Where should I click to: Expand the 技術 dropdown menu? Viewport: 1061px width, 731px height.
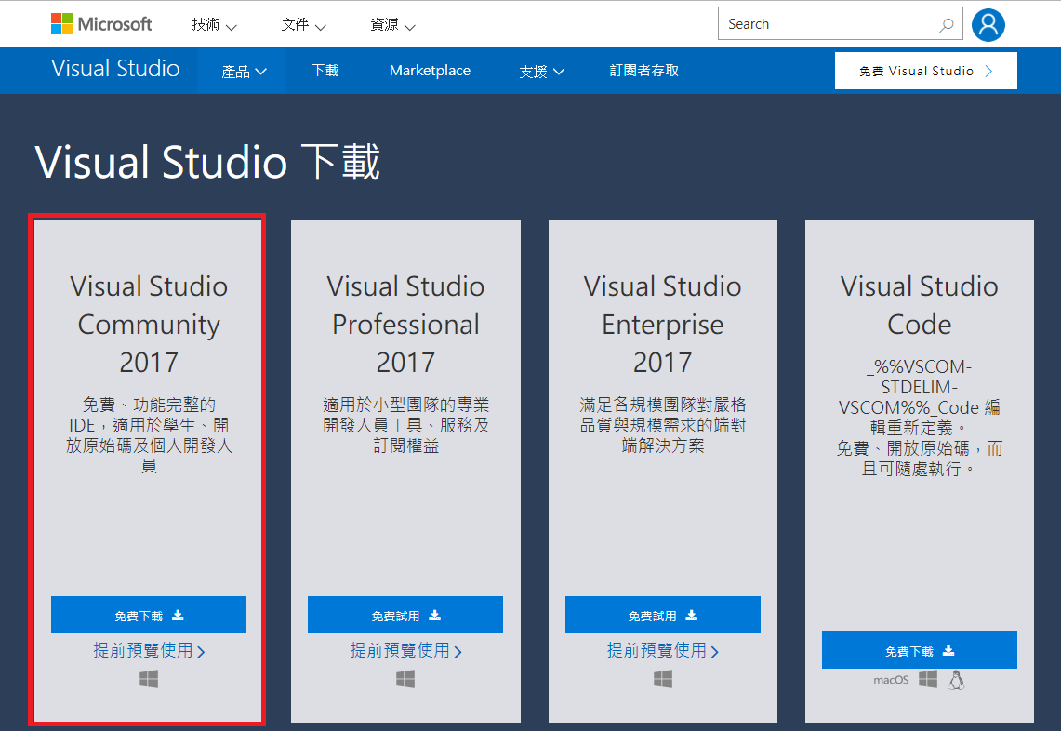[x=214, y=25]
